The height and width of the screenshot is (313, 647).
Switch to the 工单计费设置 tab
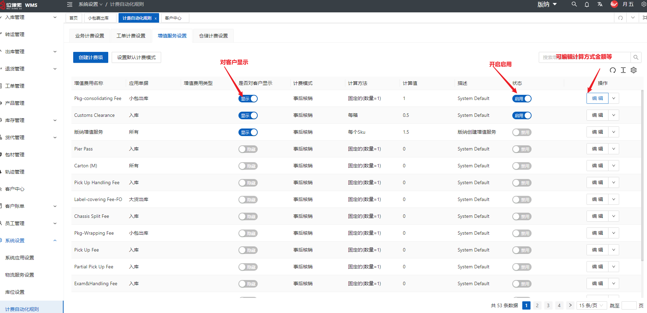131,36
